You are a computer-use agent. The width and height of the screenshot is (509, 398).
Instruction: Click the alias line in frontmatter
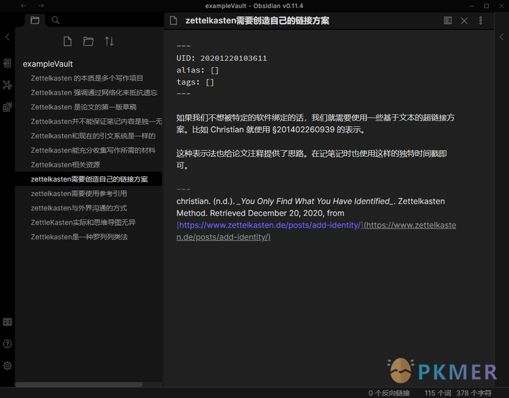coord(198,70)
